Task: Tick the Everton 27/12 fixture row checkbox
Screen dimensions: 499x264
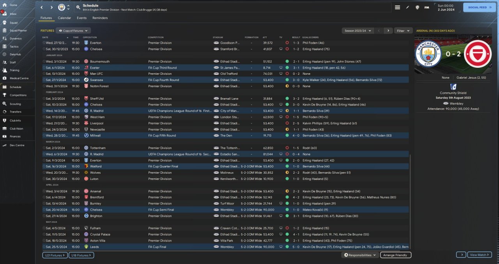Action: [44, 43]
